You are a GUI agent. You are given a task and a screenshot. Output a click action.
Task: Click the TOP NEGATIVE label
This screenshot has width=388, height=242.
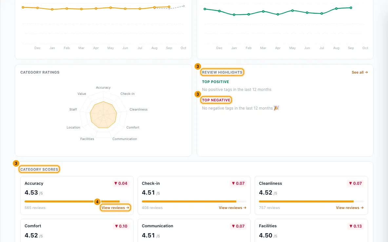pyautogui.click(x=216, y=100)
